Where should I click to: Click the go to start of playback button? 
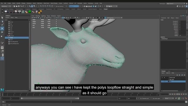click(x=170, y=94)
